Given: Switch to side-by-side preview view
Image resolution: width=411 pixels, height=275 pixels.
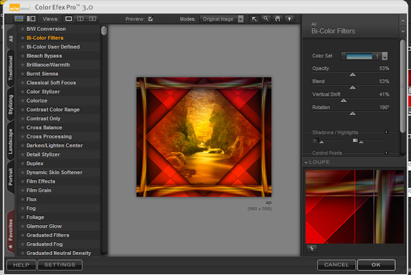Looking at the screenshot, I should pyautogui.click(x=92, y=19).
